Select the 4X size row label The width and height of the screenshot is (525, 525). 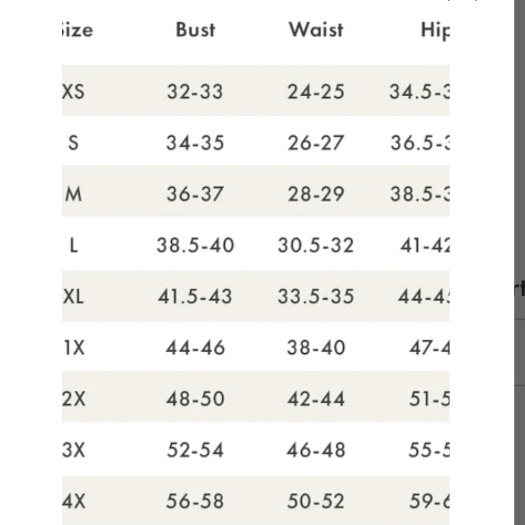click(74, 501)
